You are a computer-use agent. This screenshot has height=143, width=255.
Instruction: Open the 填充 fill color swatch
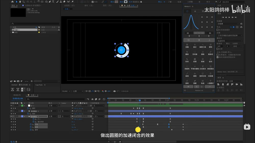117,2
